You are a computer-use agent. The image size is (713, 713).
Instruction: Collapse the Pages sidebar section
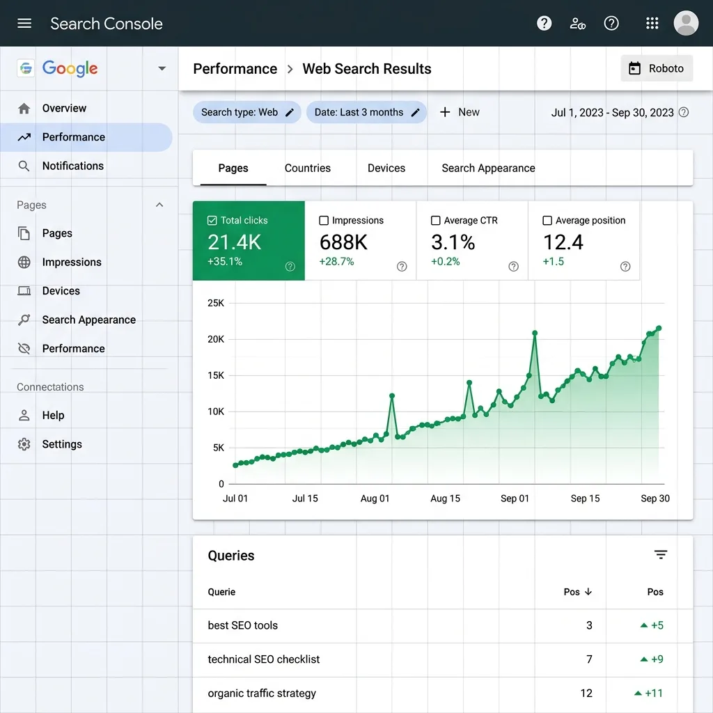159,205
